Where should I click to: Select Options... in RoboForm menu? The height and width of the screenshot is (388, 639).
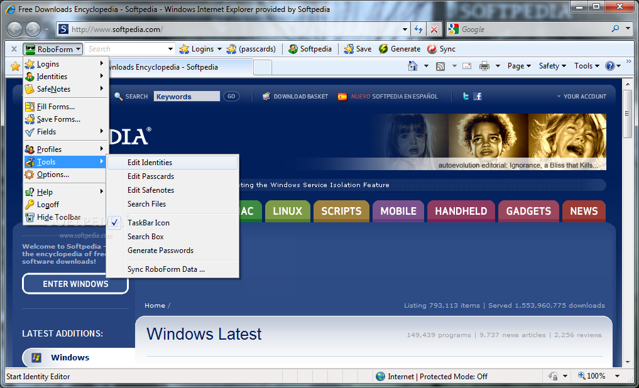[64, 175]
